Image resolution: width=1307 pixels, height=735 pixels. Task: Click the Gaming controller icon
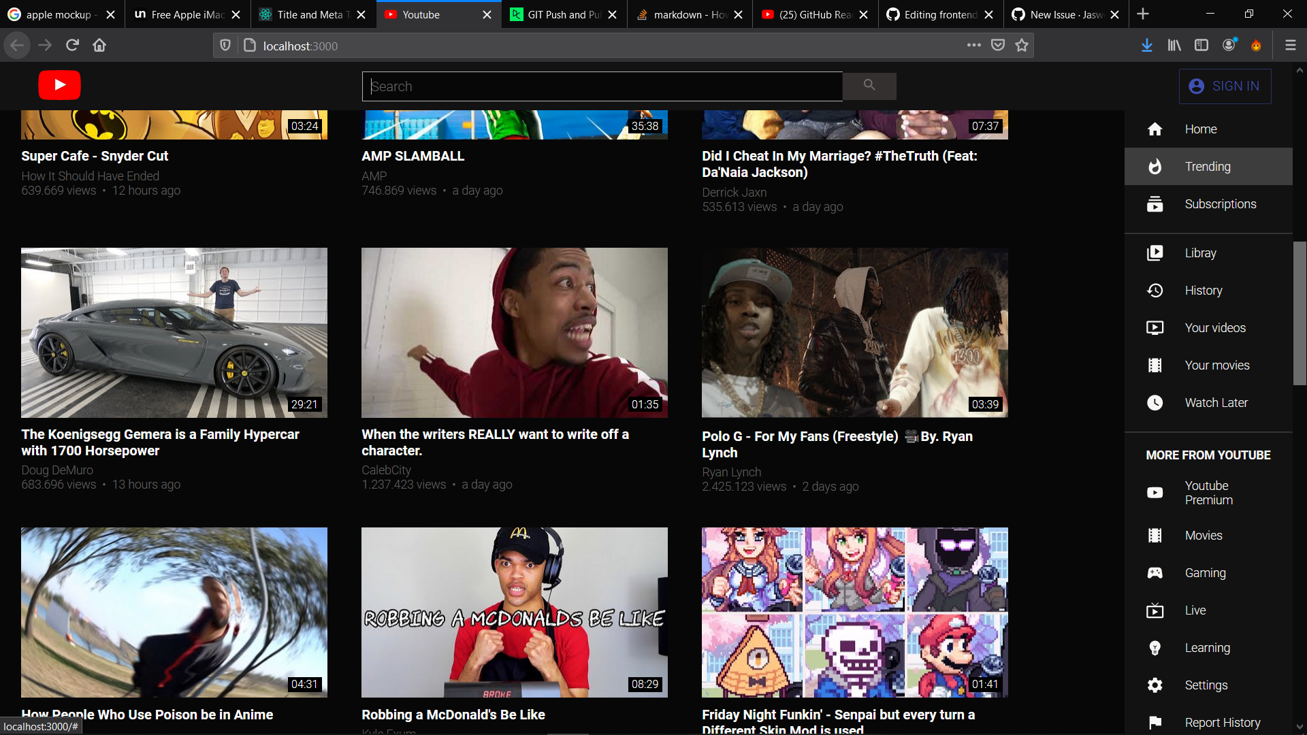tap(1155, 573)
